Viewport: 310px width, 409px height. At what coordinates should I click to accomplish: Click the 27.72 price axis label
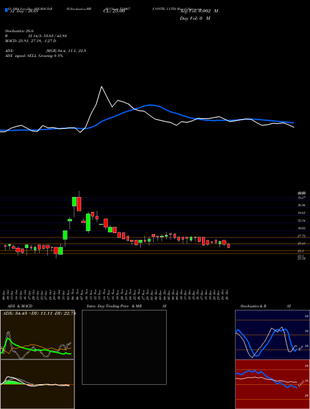pos(301,236)
